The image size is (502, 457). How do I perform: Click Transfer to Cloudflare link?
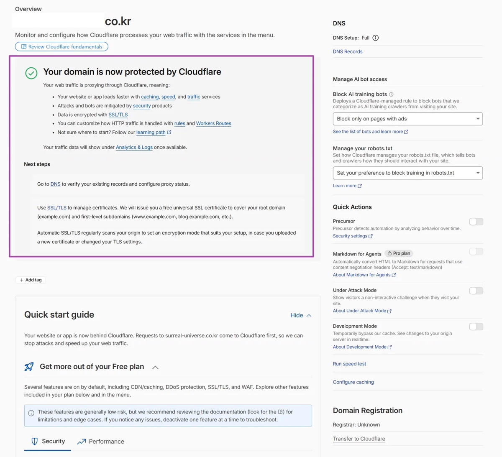[359, 439]
